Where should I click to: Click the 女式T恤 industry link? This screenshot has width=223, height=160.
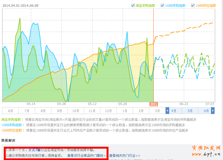pos(34,150)
